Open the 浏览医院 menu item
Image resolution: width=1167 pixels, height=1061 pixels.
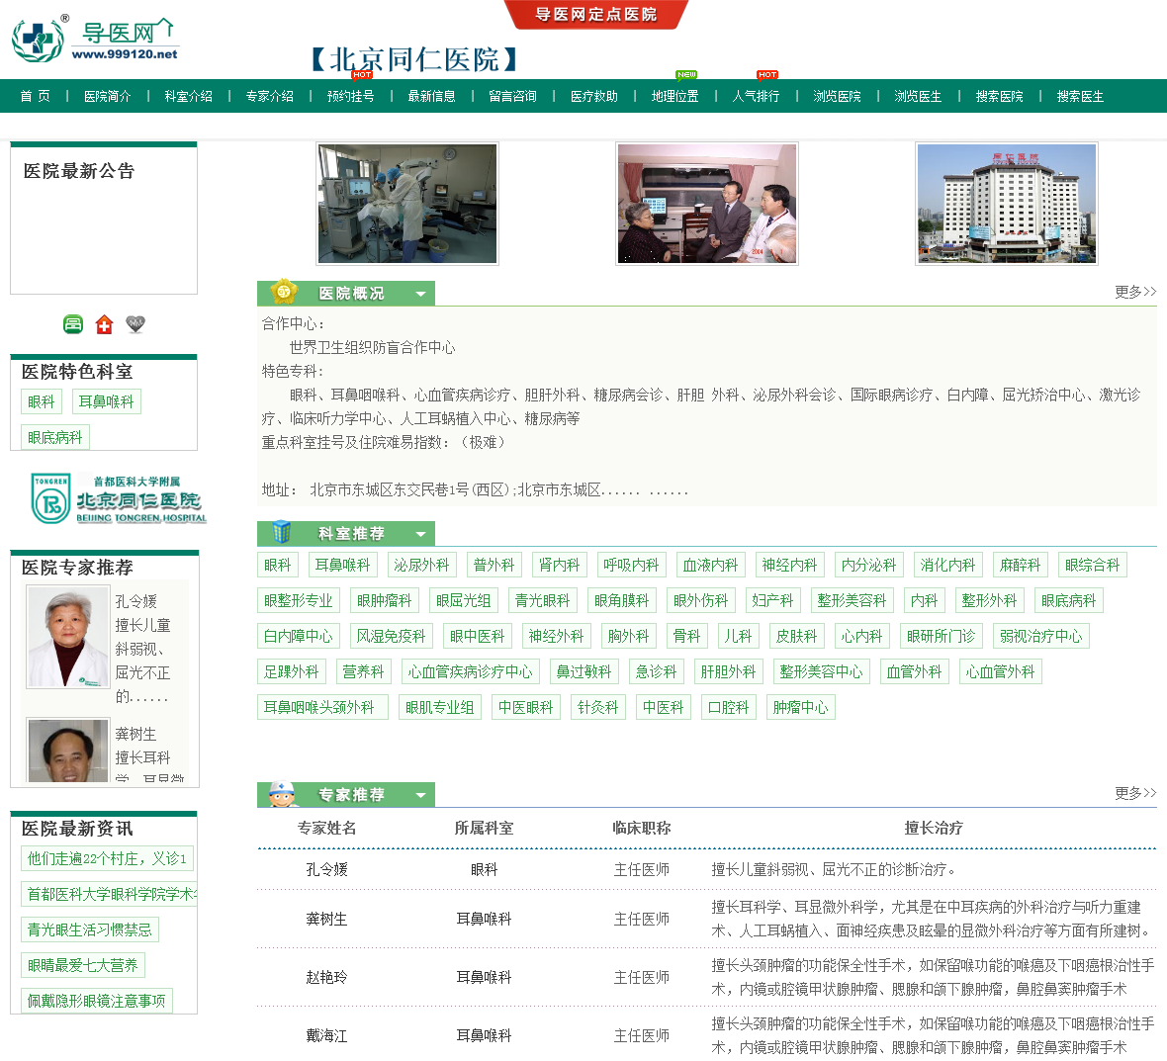coord(837,96)
